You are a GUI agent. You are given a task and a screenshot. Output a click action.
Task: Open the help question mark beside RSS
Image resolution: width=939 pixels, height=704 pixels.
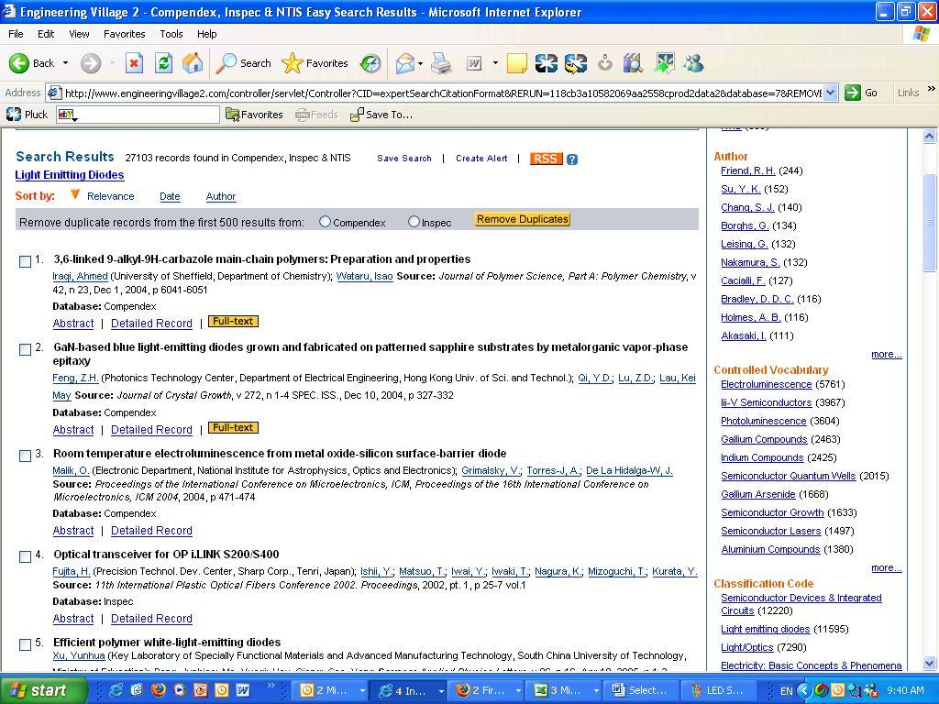(572, 159)
